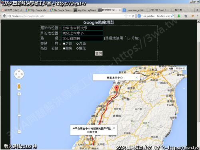Click the browser back arrow button
Image resolution: width=200 pixels, height=150 pixels.
pyautogui.click(x=4, y=16)
